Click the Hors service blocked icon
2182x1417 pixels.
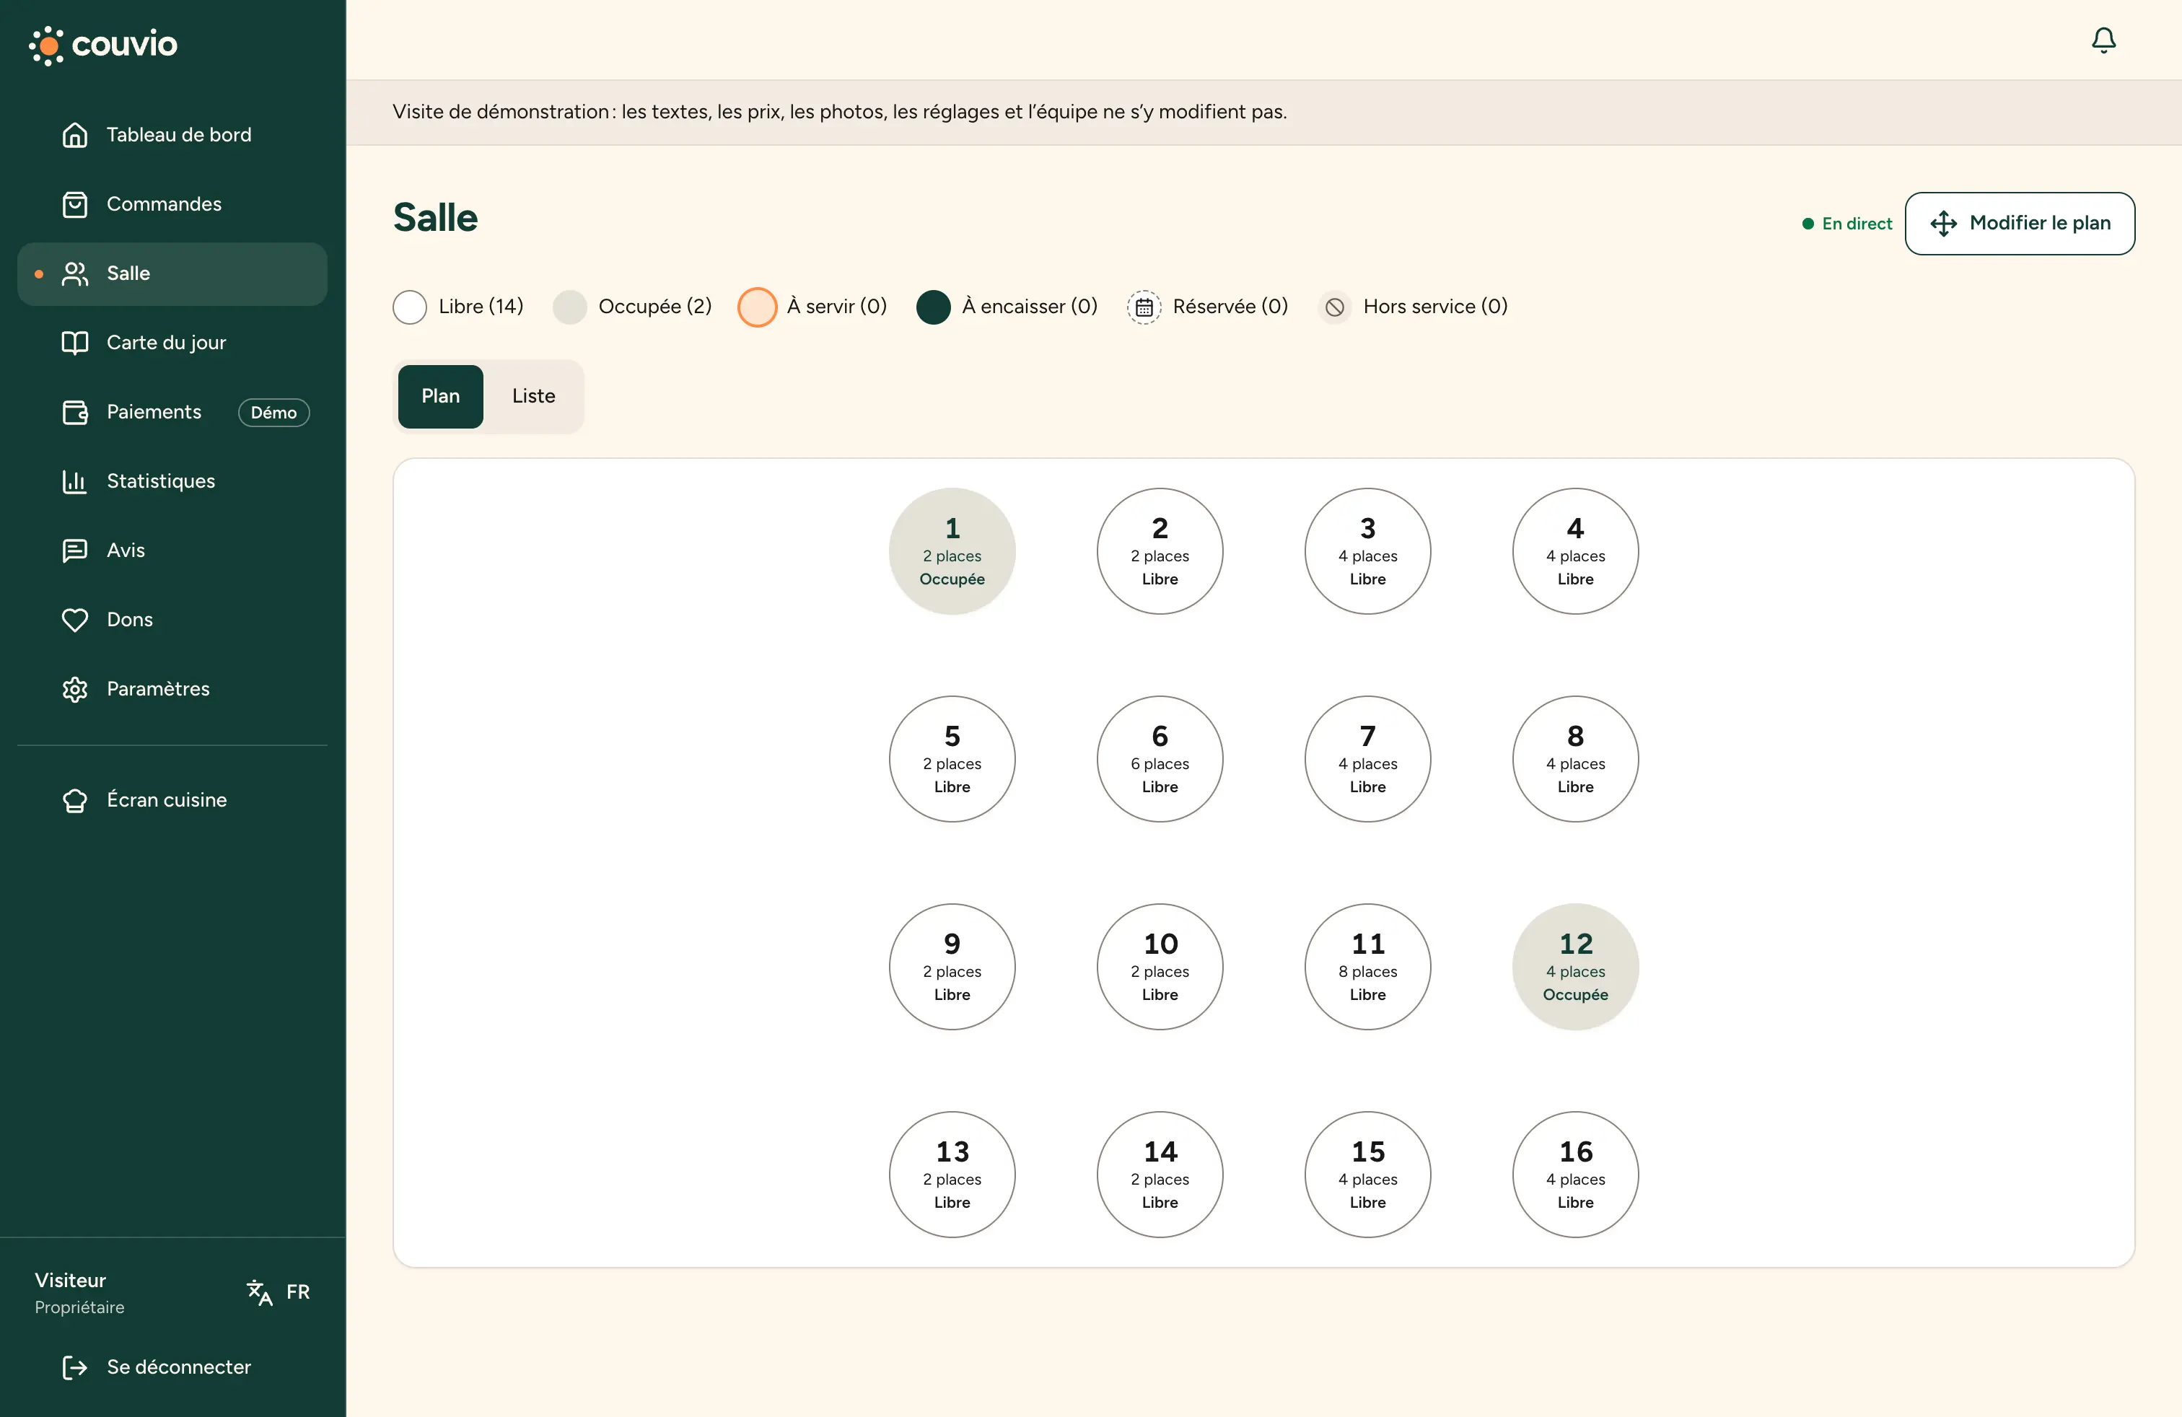(x=1335, y=307)
